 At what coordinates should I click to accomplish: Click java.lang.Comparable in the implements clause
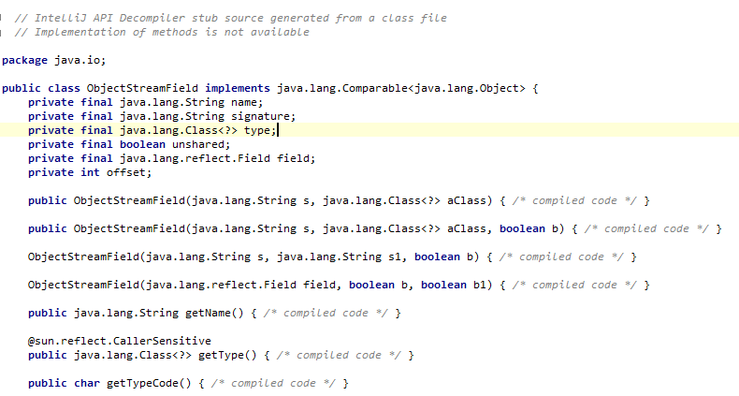342,88
